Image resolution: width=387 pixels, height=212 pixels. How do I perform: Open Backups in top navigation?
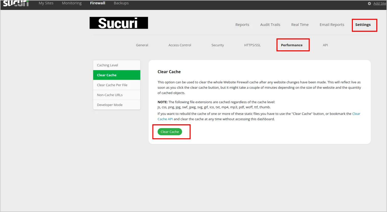pyautogui.click(x=121, y=3)
